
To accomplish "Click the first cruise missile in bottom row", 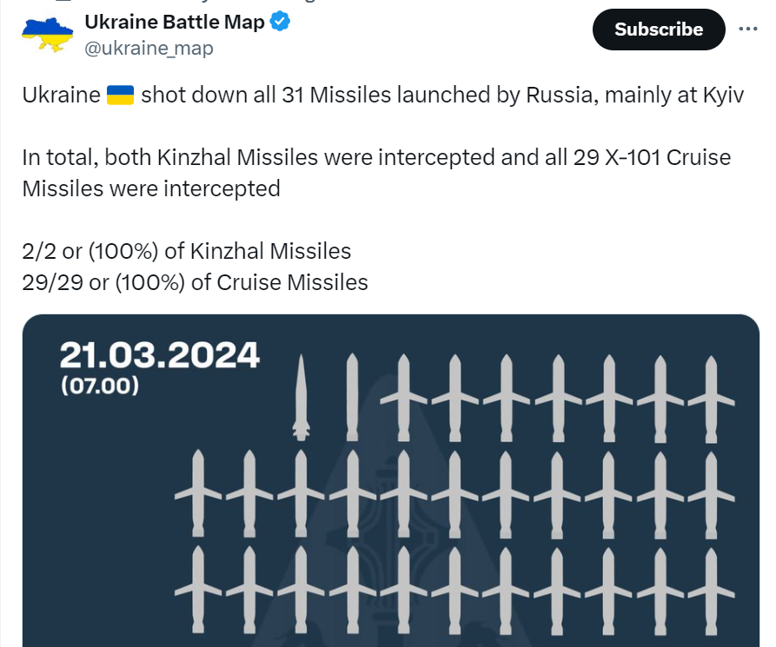I will click(x=198, y=590).
